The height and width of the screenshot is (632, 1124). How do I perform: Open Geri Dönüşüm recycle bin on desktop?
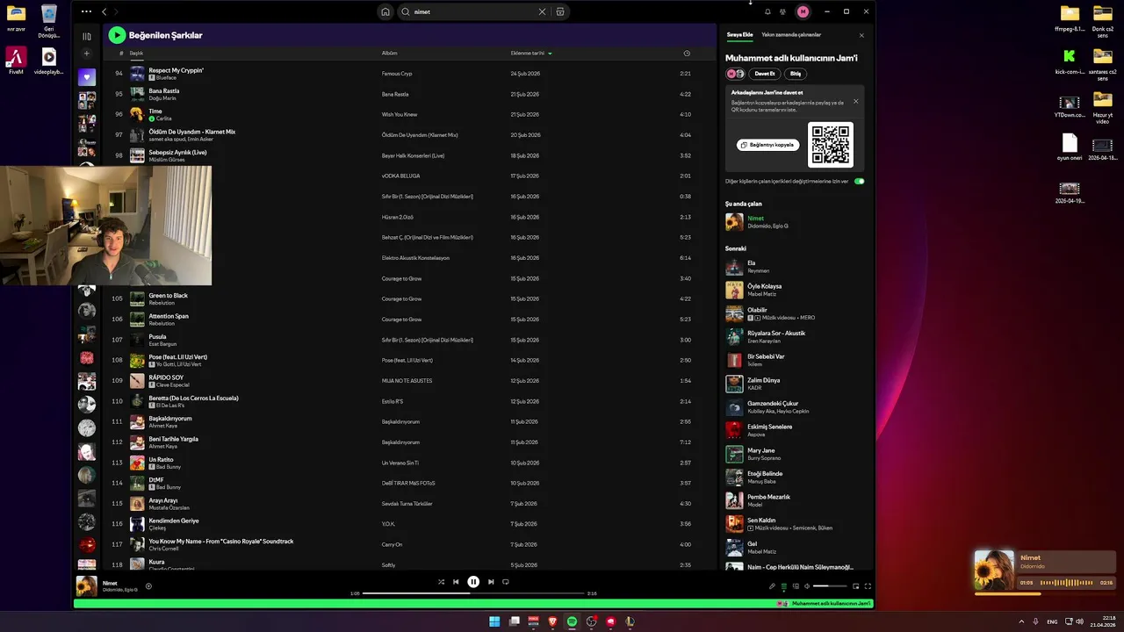(x=49, y=22)
